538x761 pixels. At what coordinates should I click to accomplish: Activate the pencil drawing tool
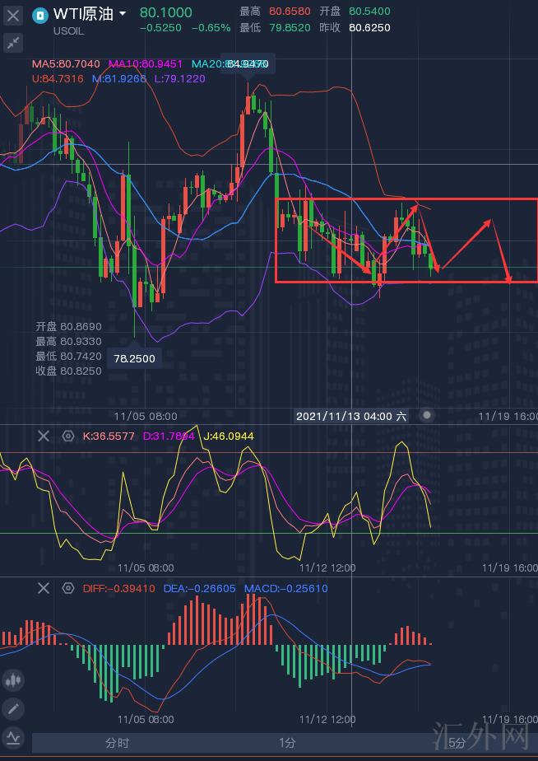[13, 708]
